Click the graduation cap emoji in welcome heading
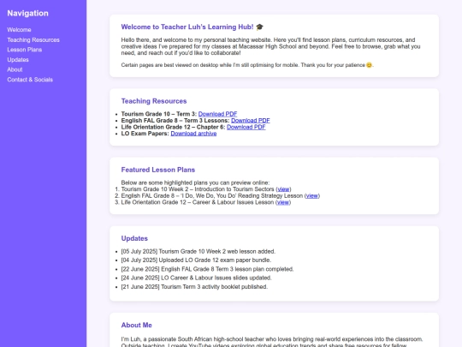 (259, 27)
